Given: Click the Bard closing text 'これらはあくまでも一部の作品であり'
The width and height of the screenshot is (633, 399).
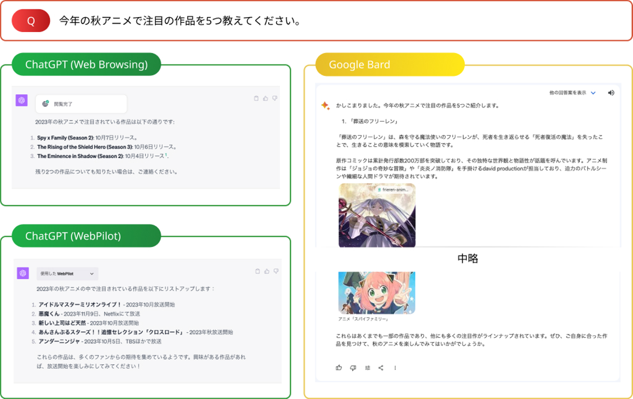Looking at the screenshot, I should pos(472,340).
